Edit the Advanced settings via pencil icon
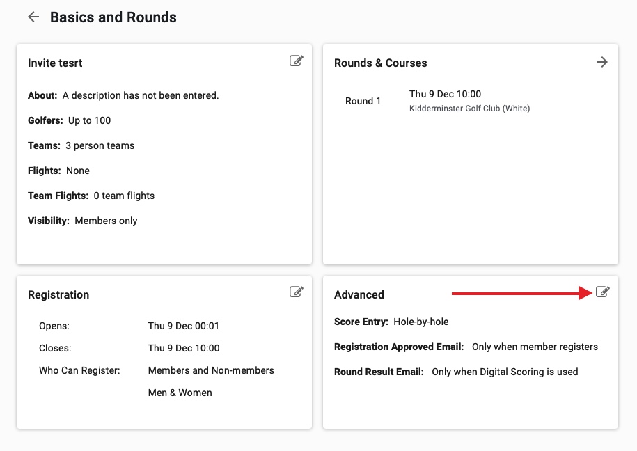 (603, 292)
